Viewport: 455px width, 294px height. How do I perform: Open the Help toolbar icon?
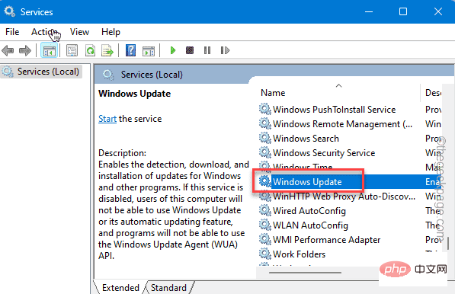(x=130, y=50)
